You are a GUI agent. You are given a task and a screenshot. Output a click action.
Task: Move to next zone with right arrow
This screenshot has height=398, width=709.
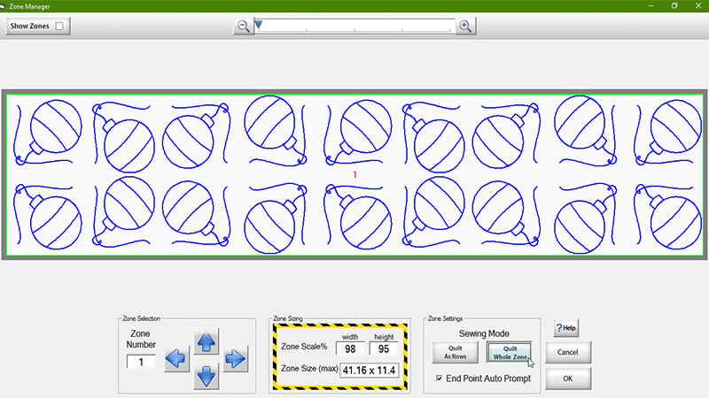[x=234, y=359]
